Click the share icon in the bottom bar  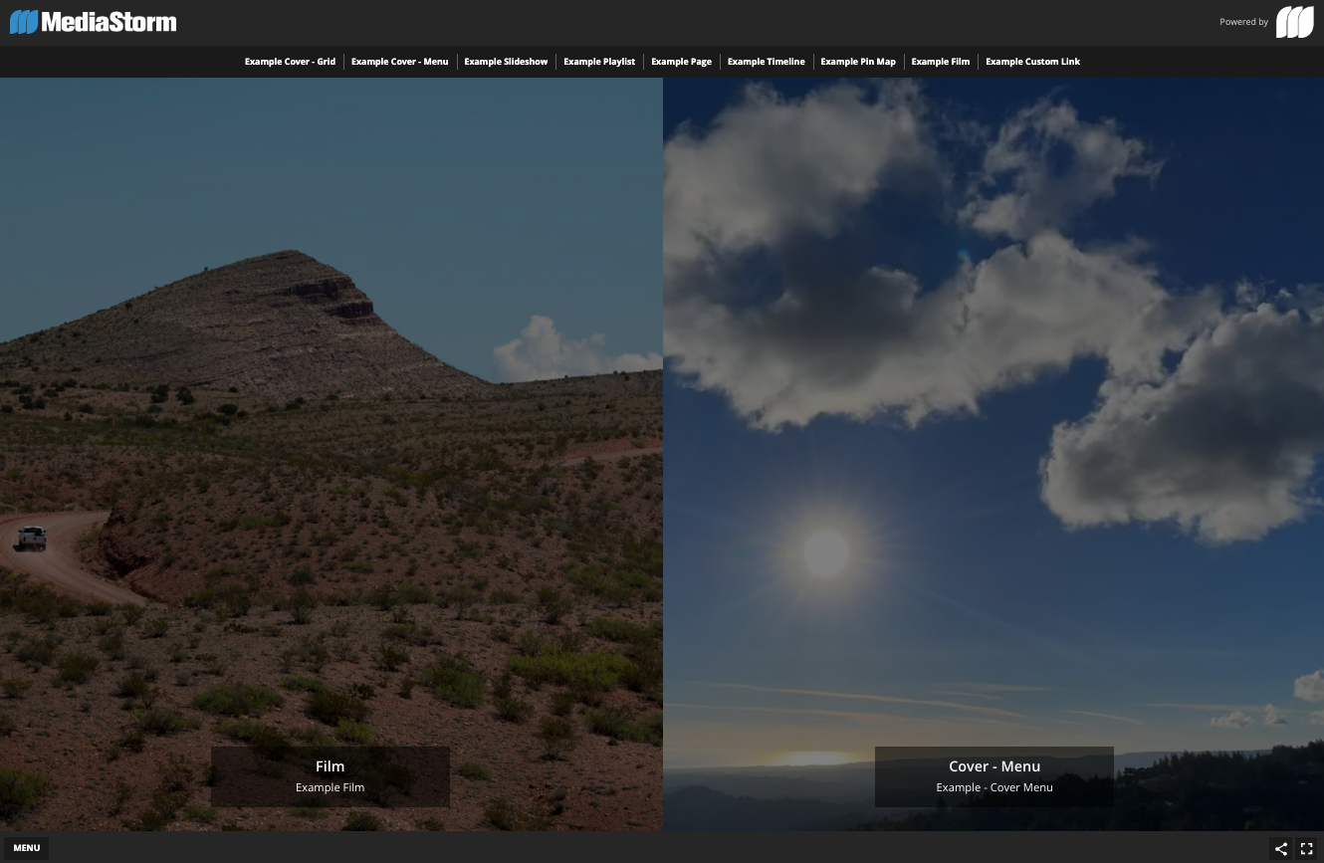[1281, 848]
